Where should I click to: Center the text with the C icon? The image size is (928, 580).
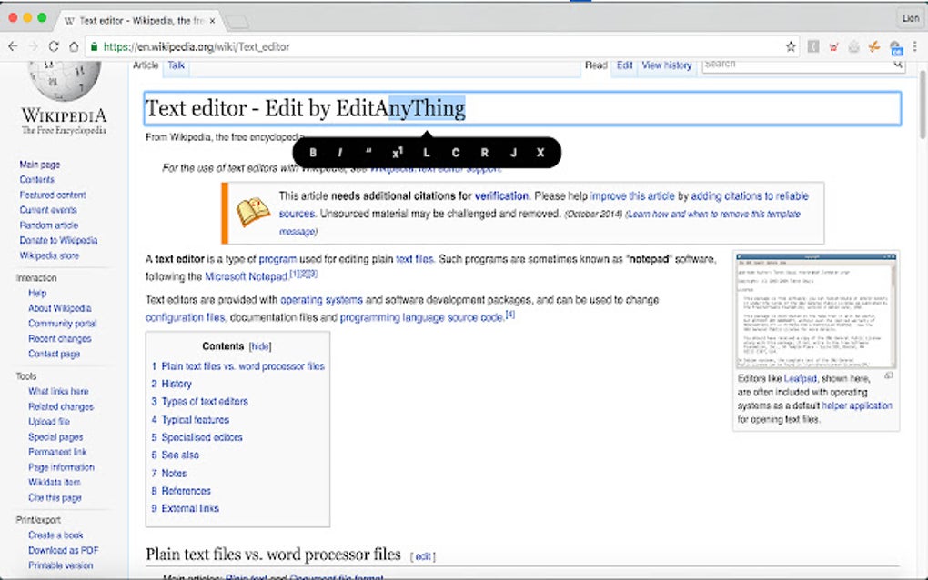455,153
